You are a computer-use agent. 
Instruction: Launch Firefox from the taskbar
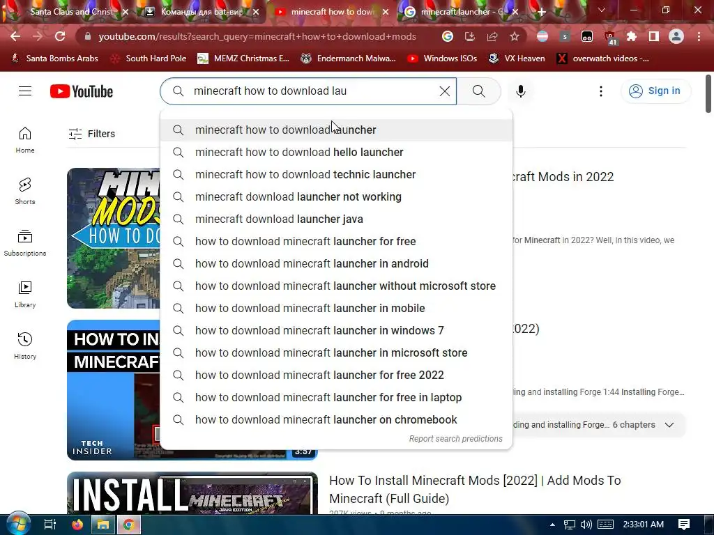point(77,525)
